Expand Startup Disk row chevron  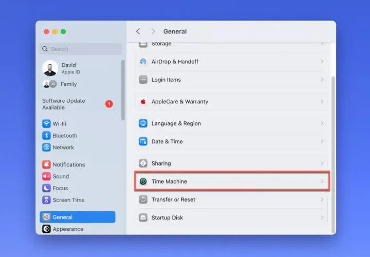322,217
